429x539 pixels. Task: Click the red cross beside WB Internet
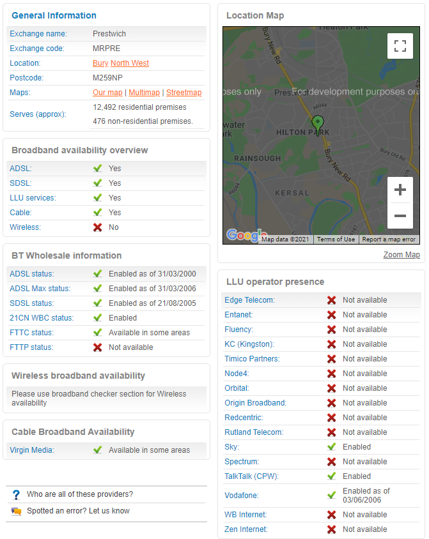[x=332, y=515]
